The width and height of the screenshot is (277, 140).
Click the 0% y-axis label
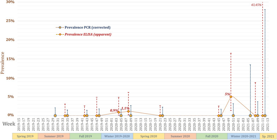click(x=11, y=115)
